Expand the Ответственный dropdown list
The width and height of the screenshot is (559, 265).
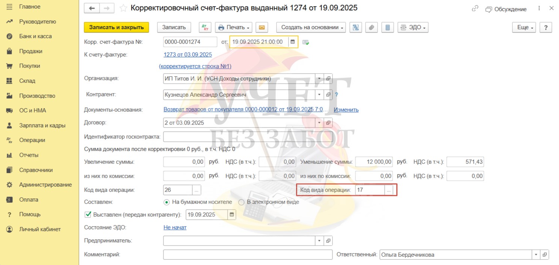coord(536,255)
